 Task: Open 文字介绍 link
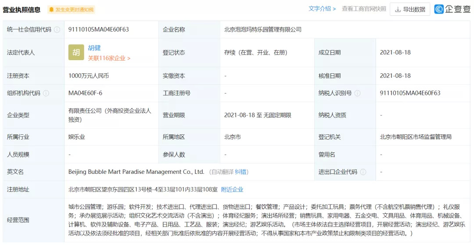322,9
